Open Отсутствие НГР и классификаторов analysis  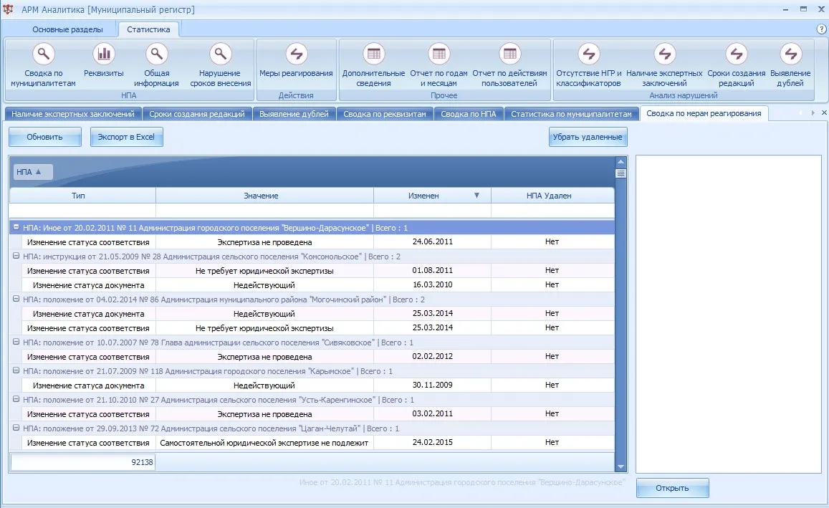[x=588, y=65]
